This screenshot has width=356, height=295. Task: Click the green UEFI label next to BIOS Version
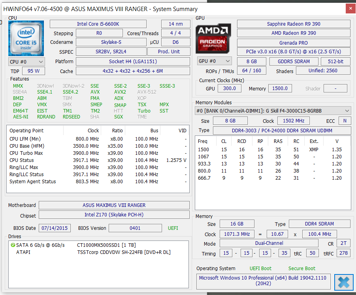pos(173,228)
